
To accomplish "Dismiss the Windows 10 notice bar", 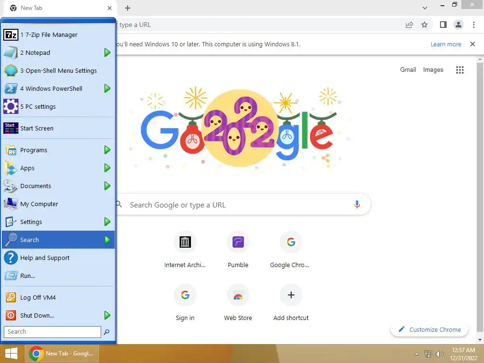I will pos(472,44).
